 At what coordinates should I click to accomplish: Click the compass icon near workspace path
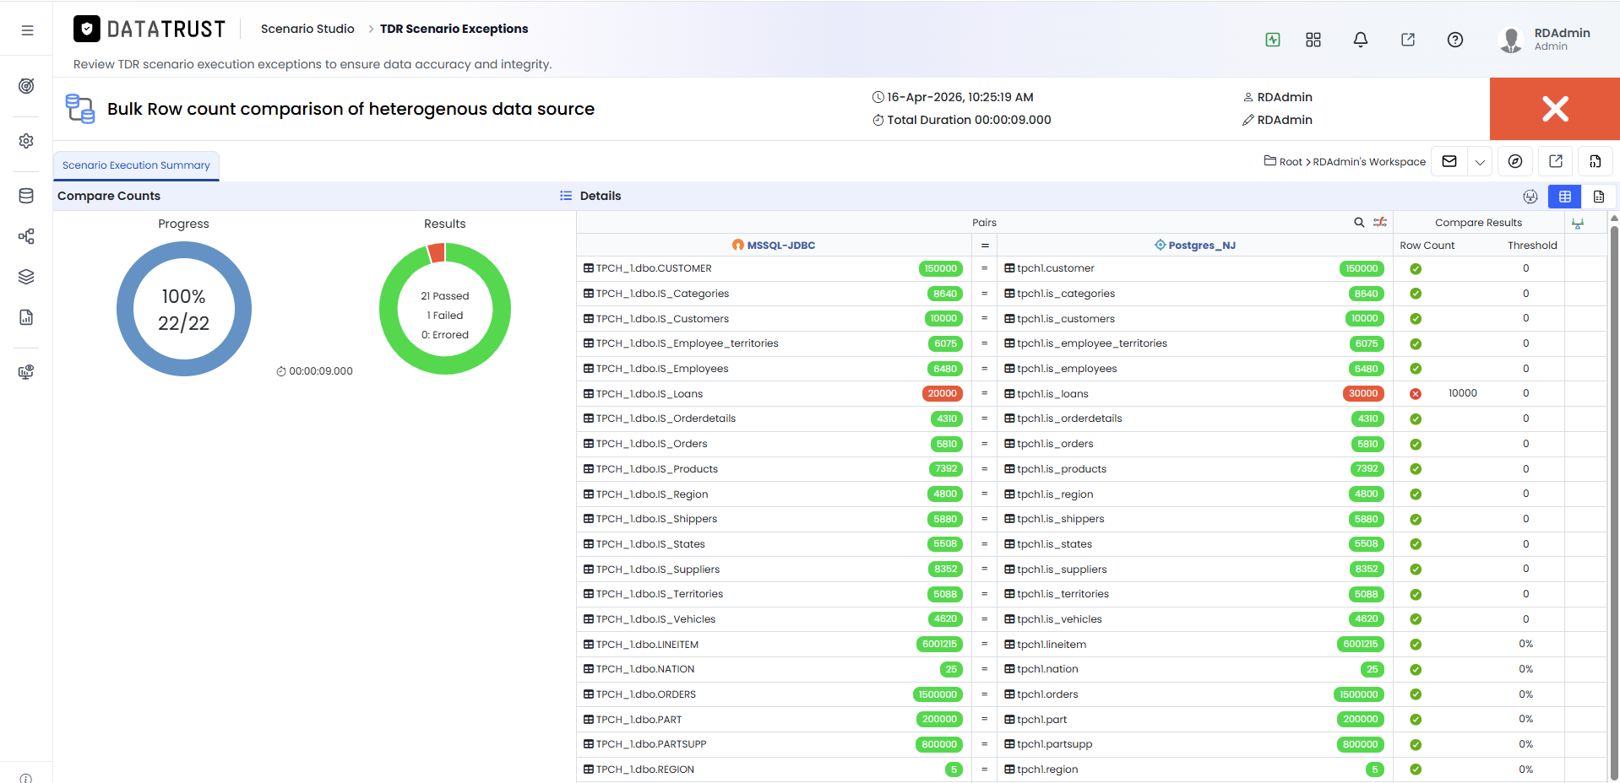(1515, 161)
